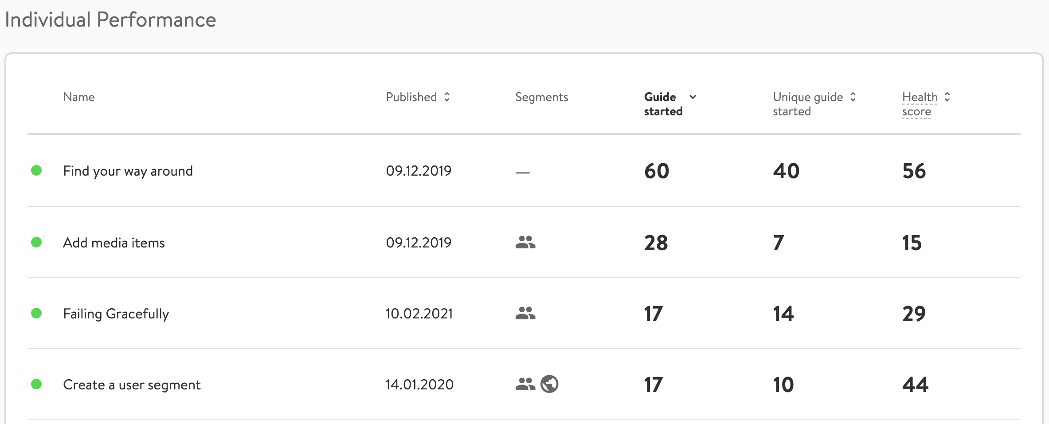Sort by Health score arrows
Viewport: 1049px width, 424px height.
[x=947, y=97]
